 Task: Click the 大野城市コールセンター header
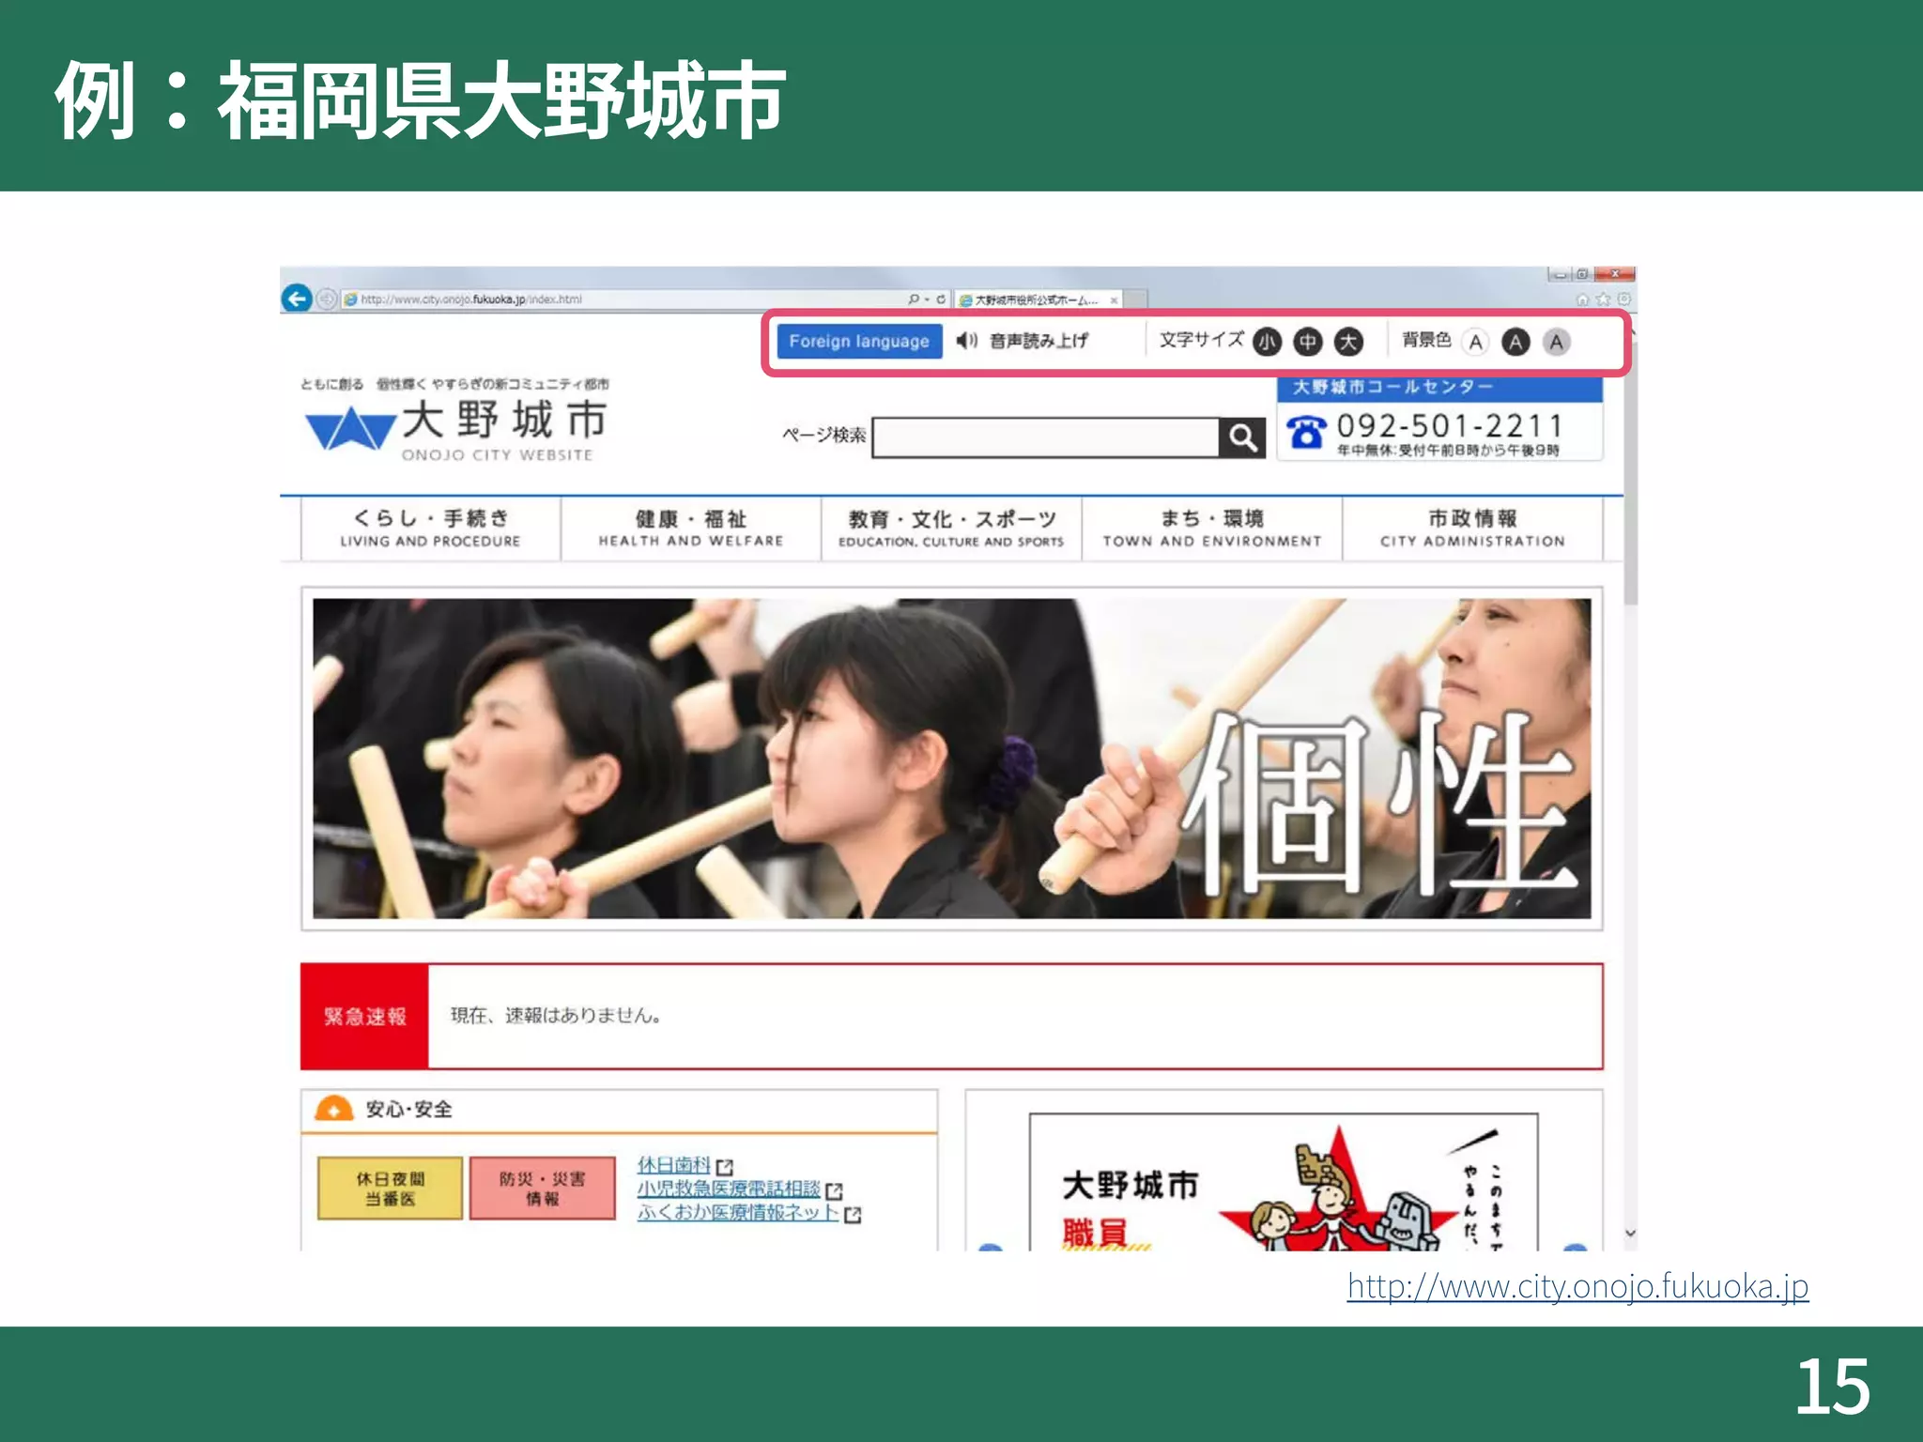1439,388
